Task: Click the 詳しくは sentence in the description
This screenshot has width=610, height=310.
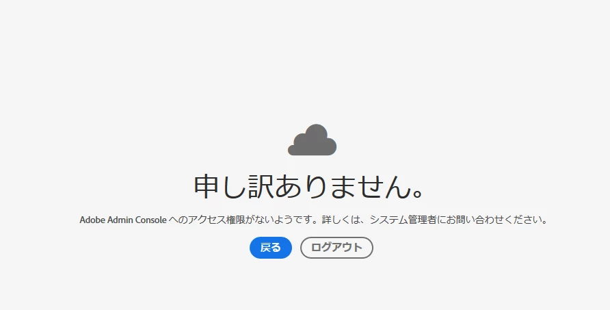Action: (435, 220)
